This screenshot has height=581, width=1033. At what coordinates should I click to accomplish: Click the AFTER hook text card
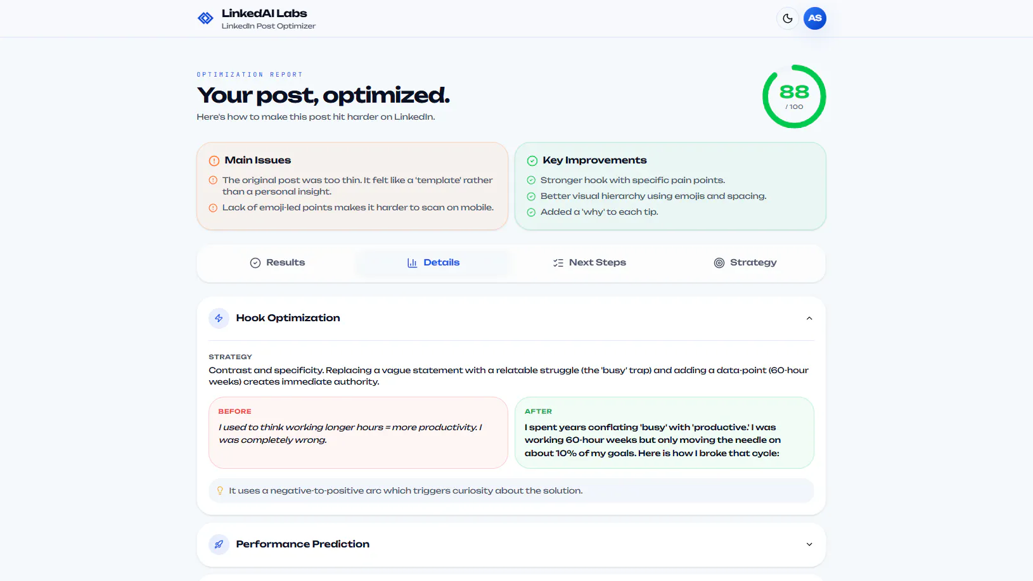click(664, 433)
